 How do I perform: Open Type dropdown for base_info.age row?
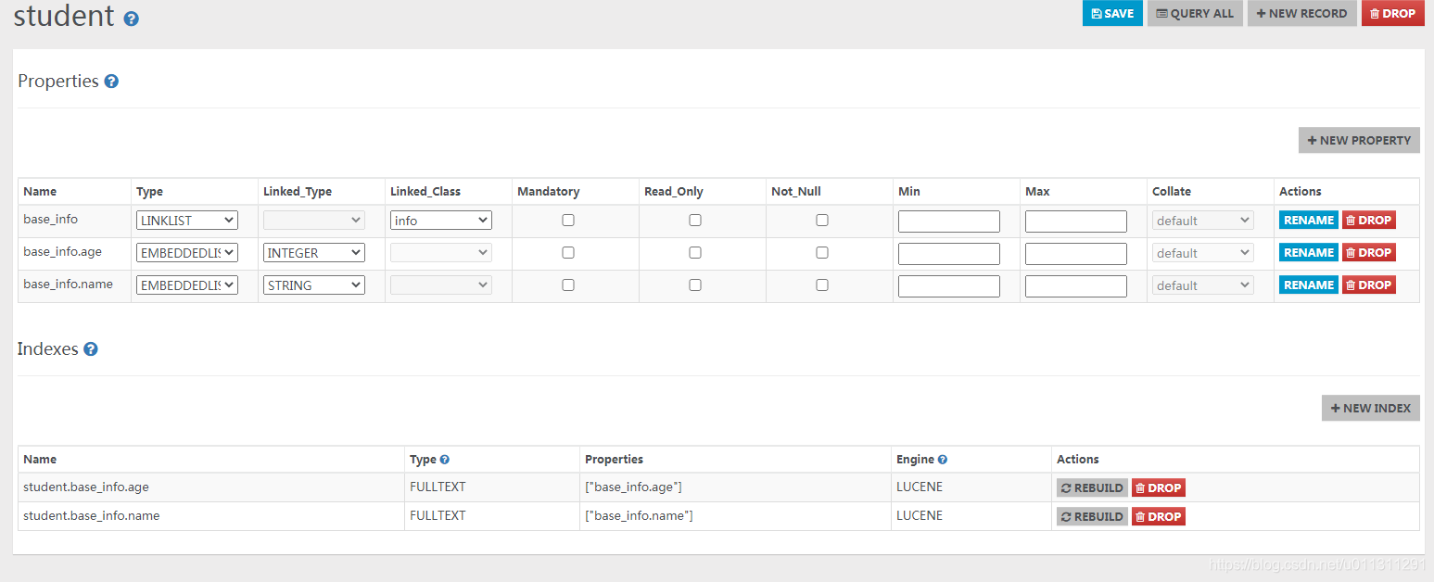tap(187, 253)
